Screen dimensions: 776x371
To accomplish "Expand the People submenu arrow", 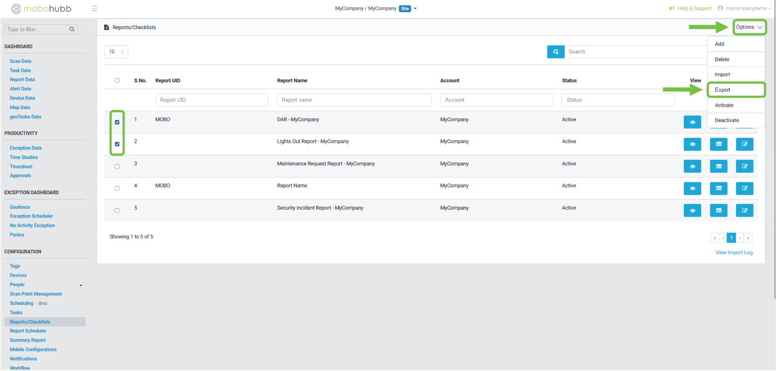I will click(x=81, y=286).
